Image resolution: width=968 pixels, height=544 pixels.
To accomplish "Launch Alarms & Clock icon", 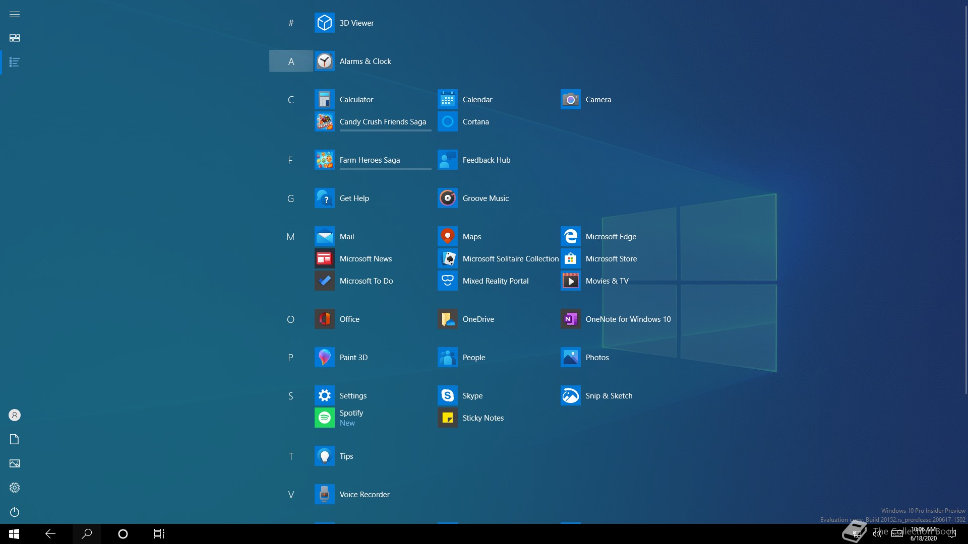I will point(324,61).
